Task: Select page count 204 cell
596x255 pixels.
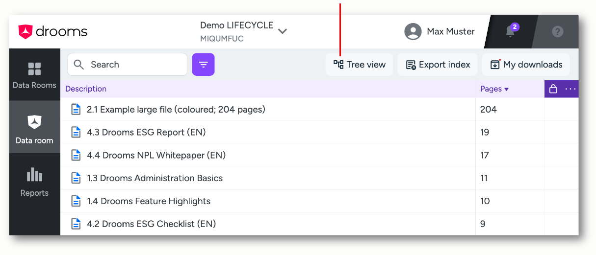Action: click(x=510, y=109)
